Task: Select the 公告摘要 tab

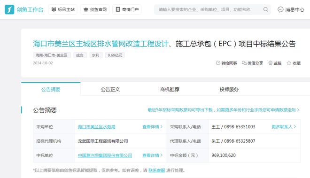Action: 51,89
